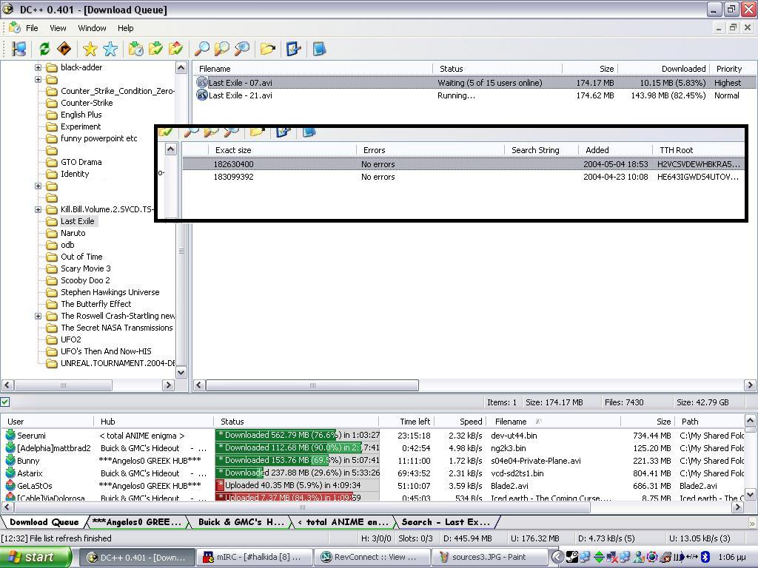Click the download icon beside Bunny
Viewport: 758px width, 568px height.
10,460
